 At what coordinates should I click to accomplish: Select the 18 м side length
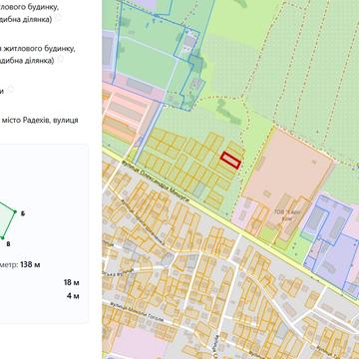(72, 283)
